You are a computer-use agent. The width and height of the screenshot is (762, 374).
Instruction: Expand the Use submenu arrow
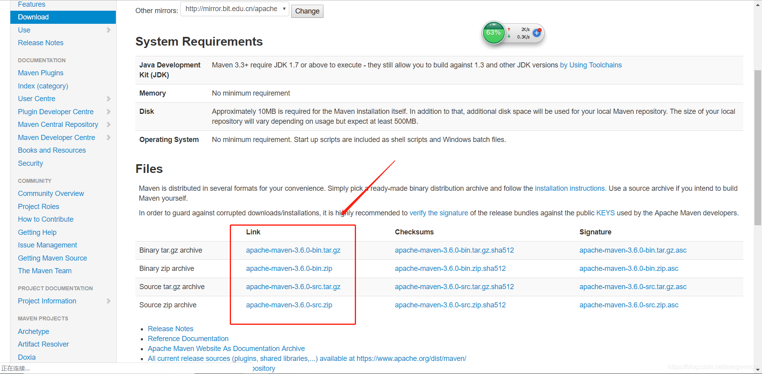coord(108,30)
